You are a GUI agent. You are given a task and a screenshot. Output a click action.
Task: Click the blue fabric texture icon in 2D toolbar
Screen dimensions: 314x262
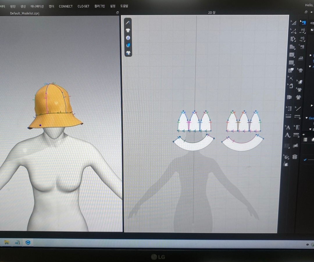pos(128,45)
